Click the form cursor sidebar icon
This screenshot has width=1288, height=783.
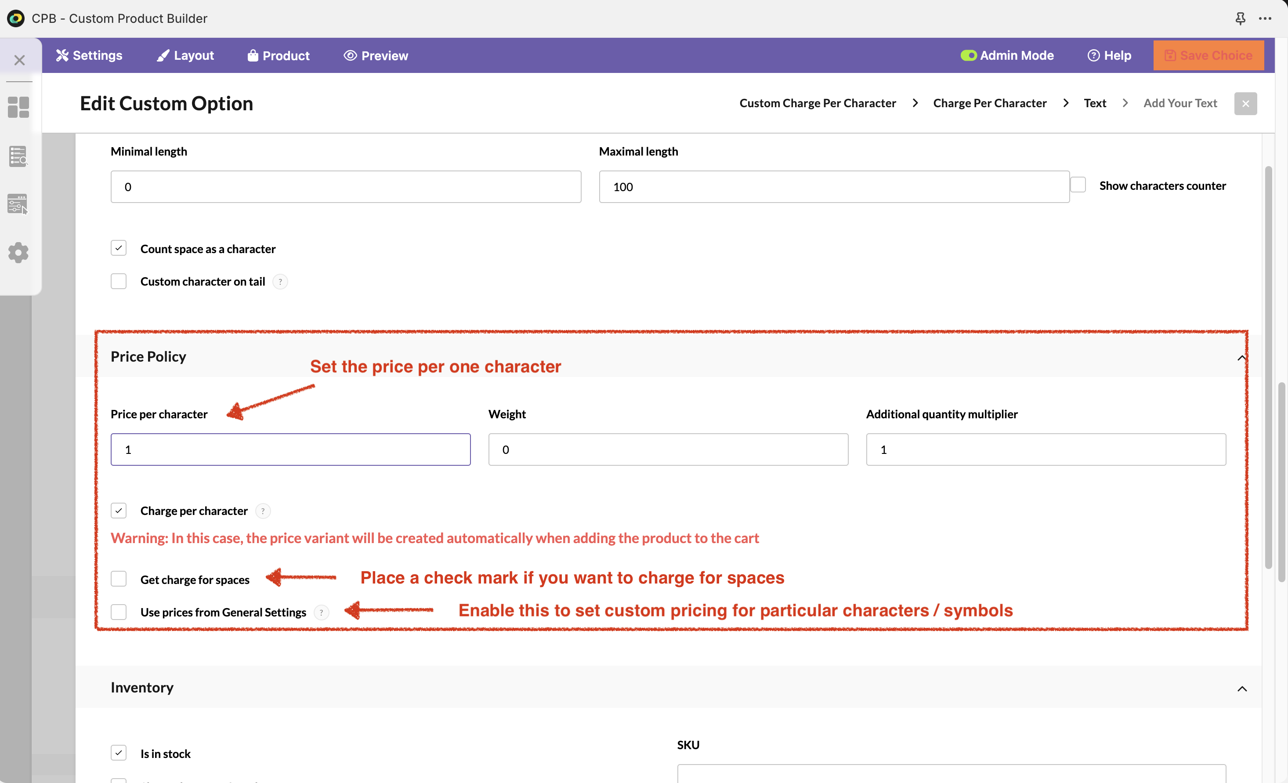18,204
